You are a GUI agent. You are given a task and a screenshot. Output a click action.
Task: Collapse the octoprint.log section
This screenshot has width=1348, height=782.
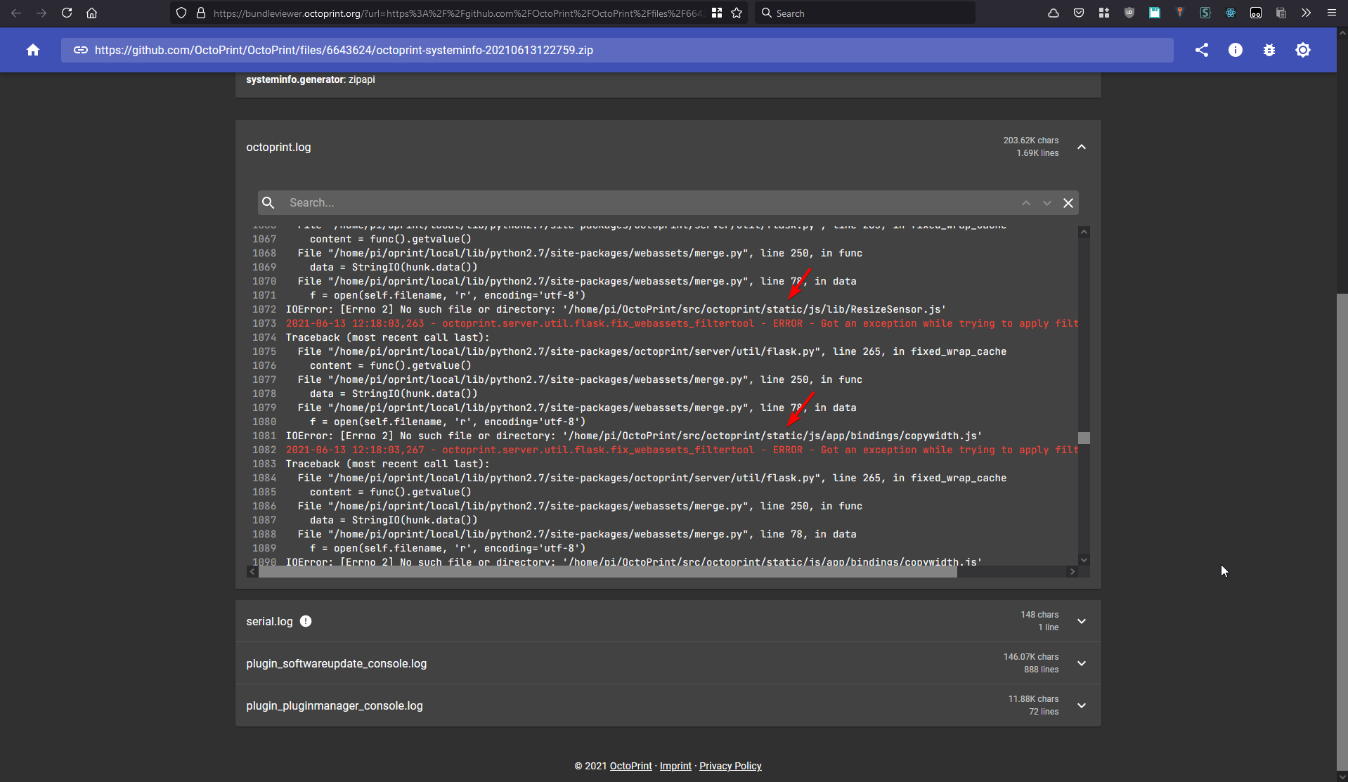tap(1081, 147)
